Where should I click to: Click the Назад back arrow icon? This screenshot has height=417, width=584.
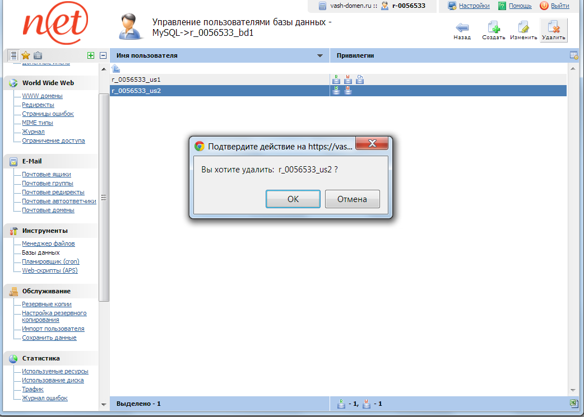coord(462,28)
